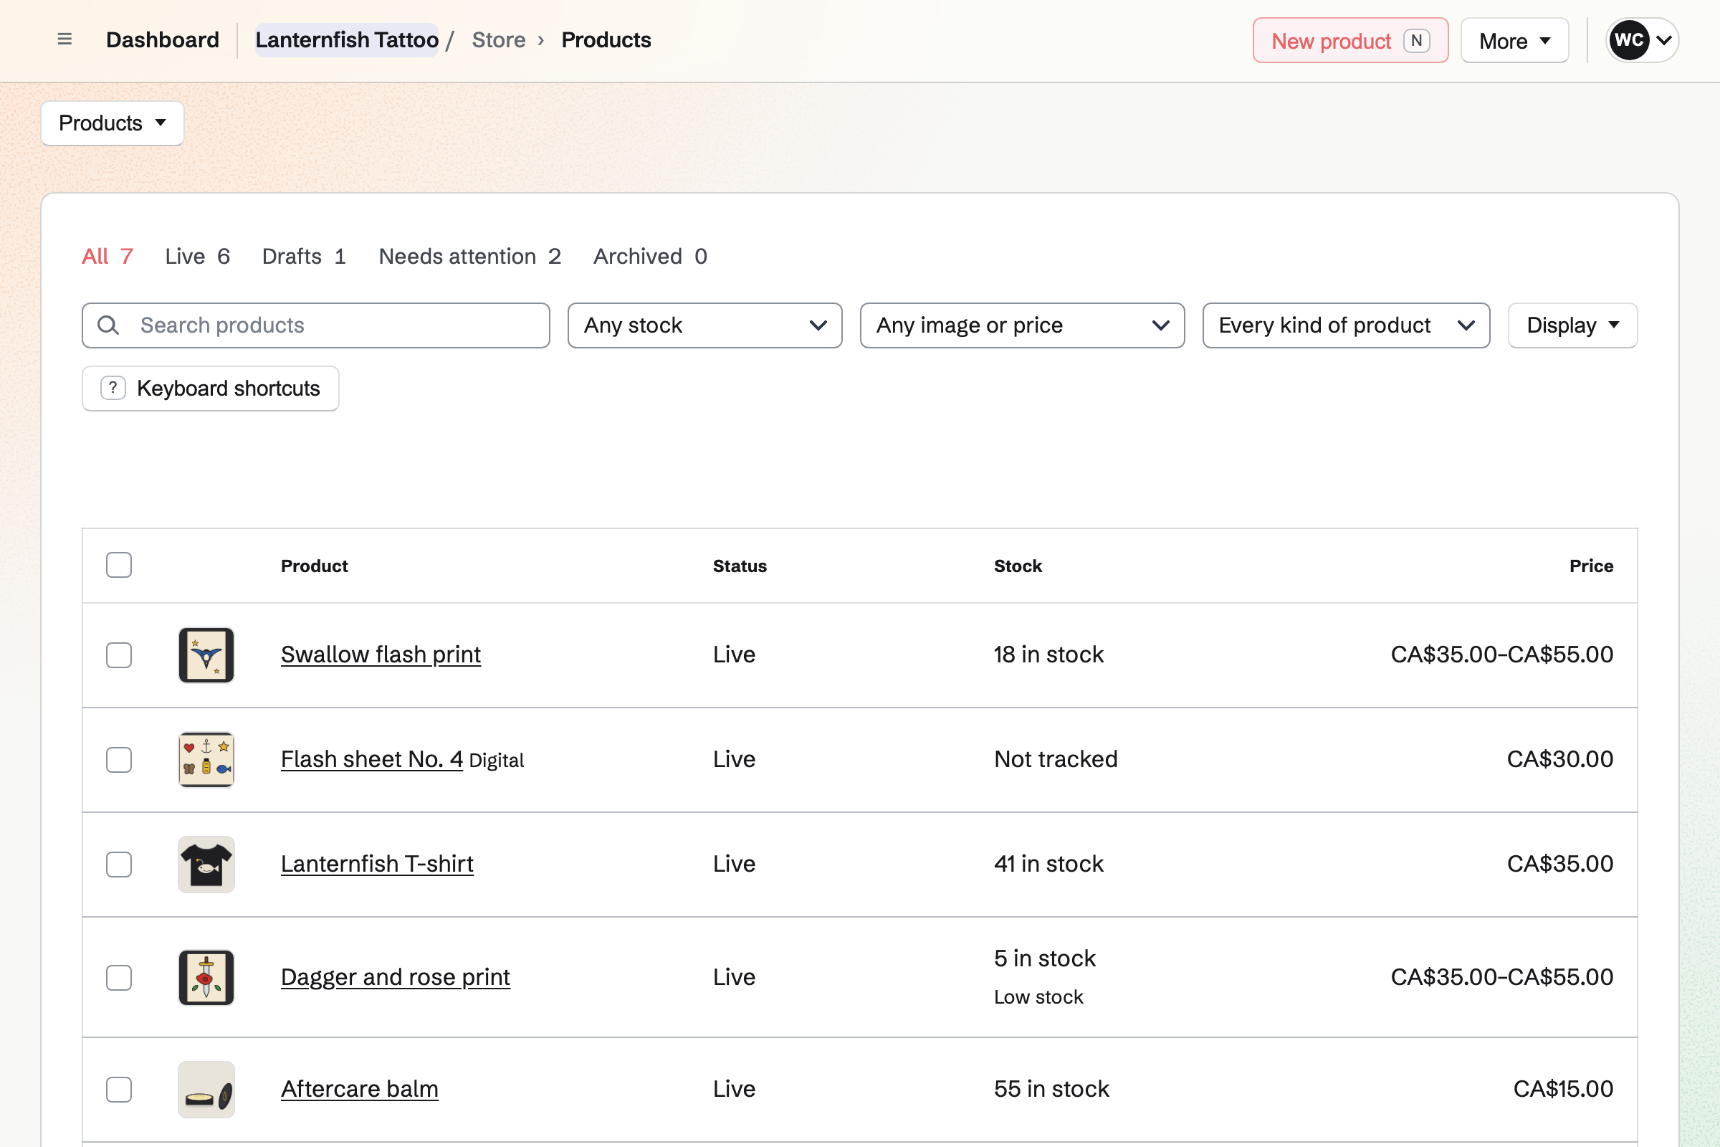The height and width of the screenshot is (1147, 1720).
Task: Switch to Needs attention tab
Action: click(470, 257)
